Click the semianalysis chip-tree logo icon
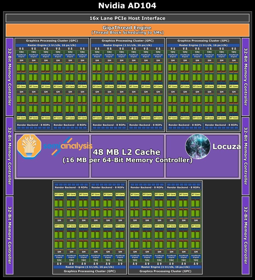Viewport: 255px width, 280px height. coord(29,146)
